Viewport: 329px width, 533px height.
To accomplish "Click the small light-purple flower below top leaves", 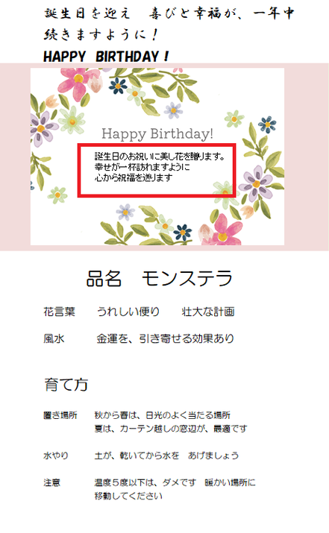I will (173, 110).
